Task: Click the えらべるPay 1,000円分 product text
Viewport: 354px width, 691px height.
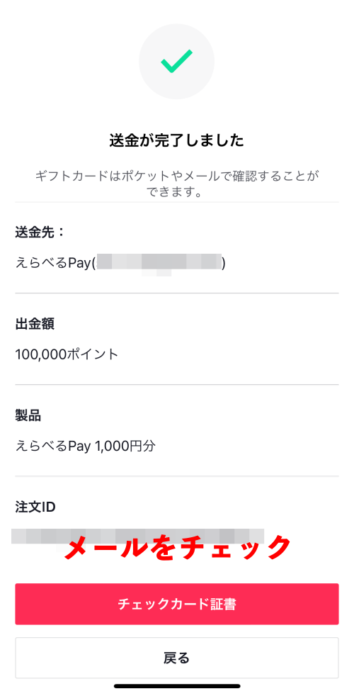Action: tap(86, 446)
